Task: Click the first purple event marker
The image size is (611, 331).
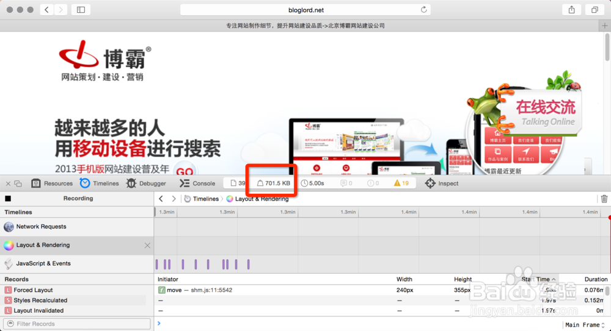Action: (156, 265)
